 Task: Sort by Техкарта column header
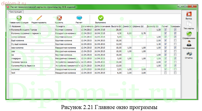coord(68,26)
